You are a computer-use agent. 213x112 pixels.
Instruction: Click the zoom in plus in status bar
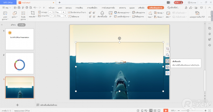click(205, 111)
